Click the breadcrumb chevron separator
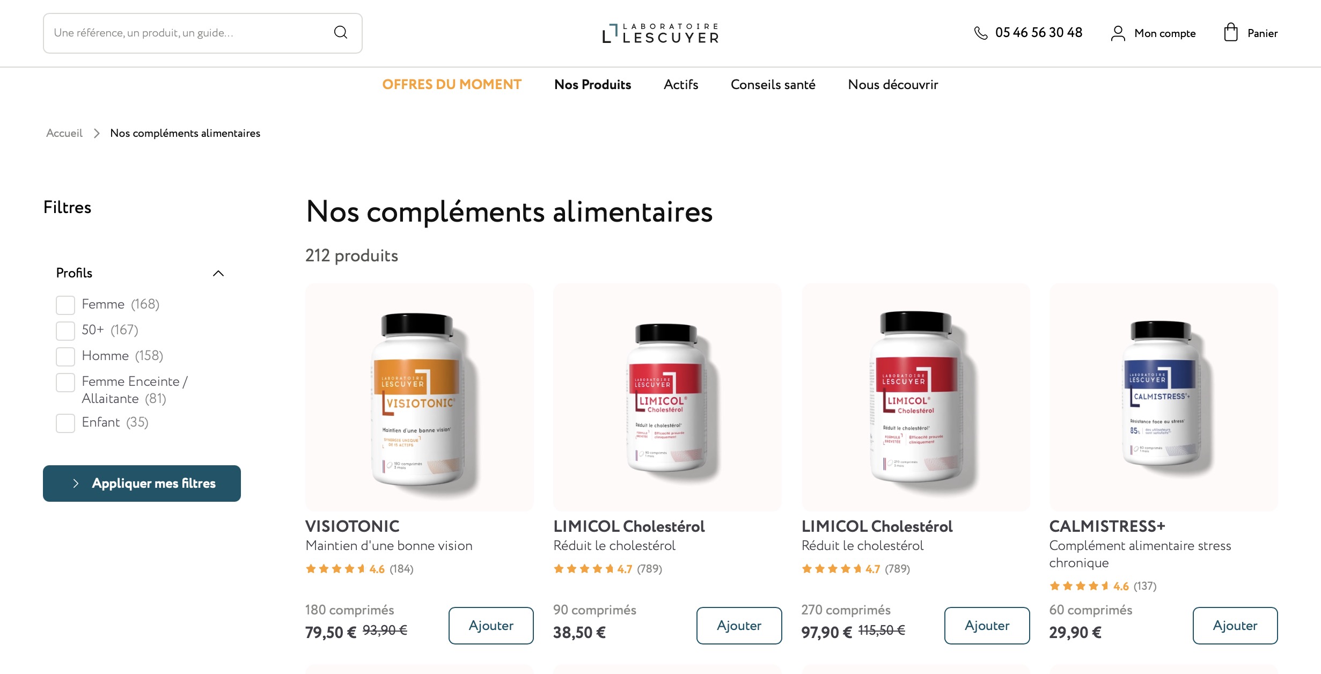 (97, 133)
